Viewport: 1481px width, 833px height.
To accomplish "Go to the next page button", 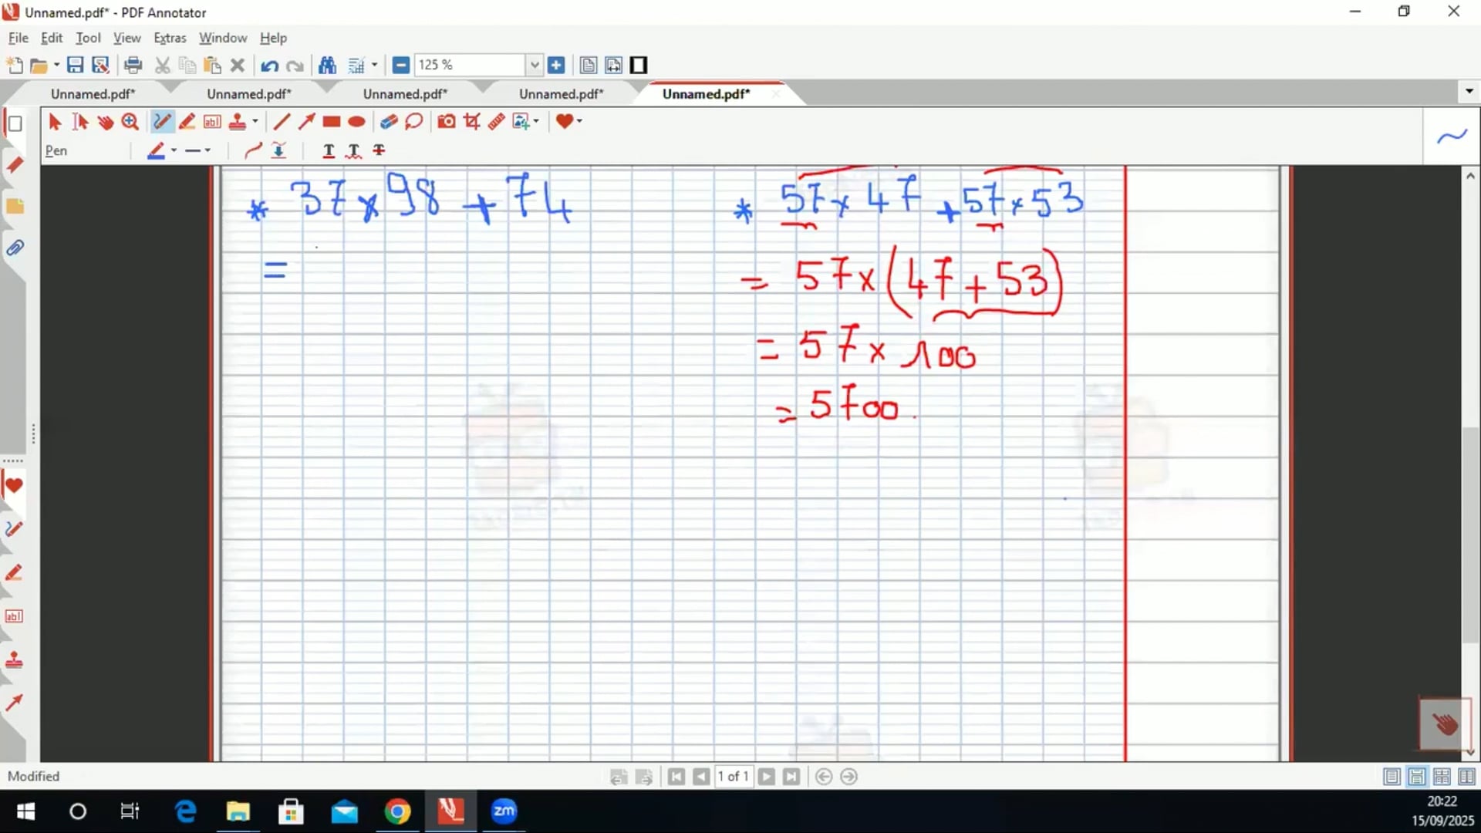I will coord(766,777).
